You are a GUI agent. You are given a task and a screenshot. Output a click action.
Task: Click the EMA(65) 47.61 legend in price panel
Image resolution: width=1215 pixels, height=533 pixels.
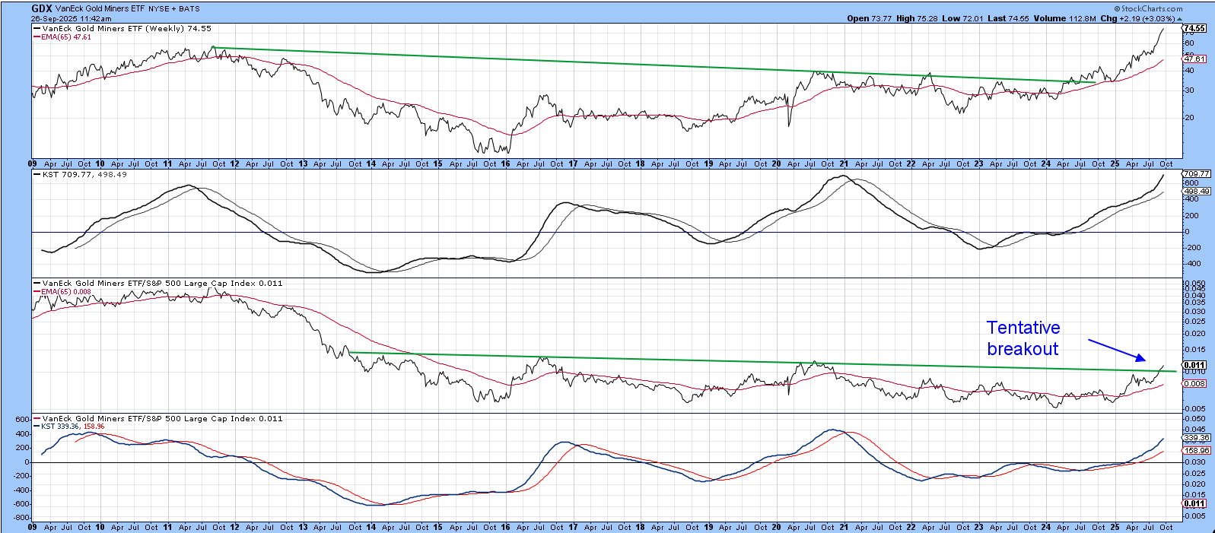65,36
